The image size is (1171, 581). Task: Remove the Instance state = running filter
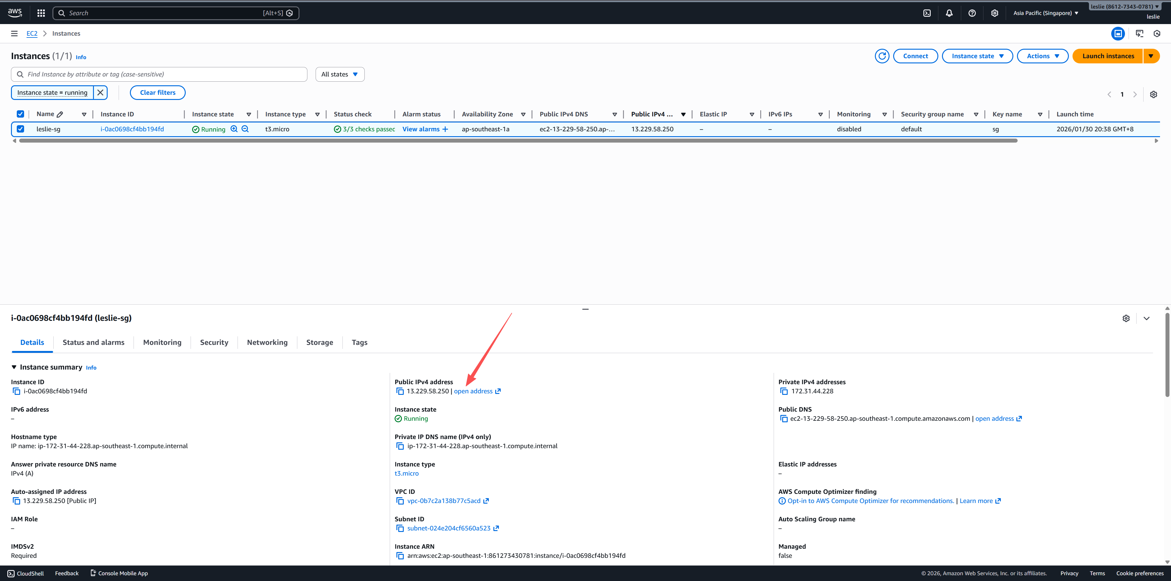coord(100,93)
